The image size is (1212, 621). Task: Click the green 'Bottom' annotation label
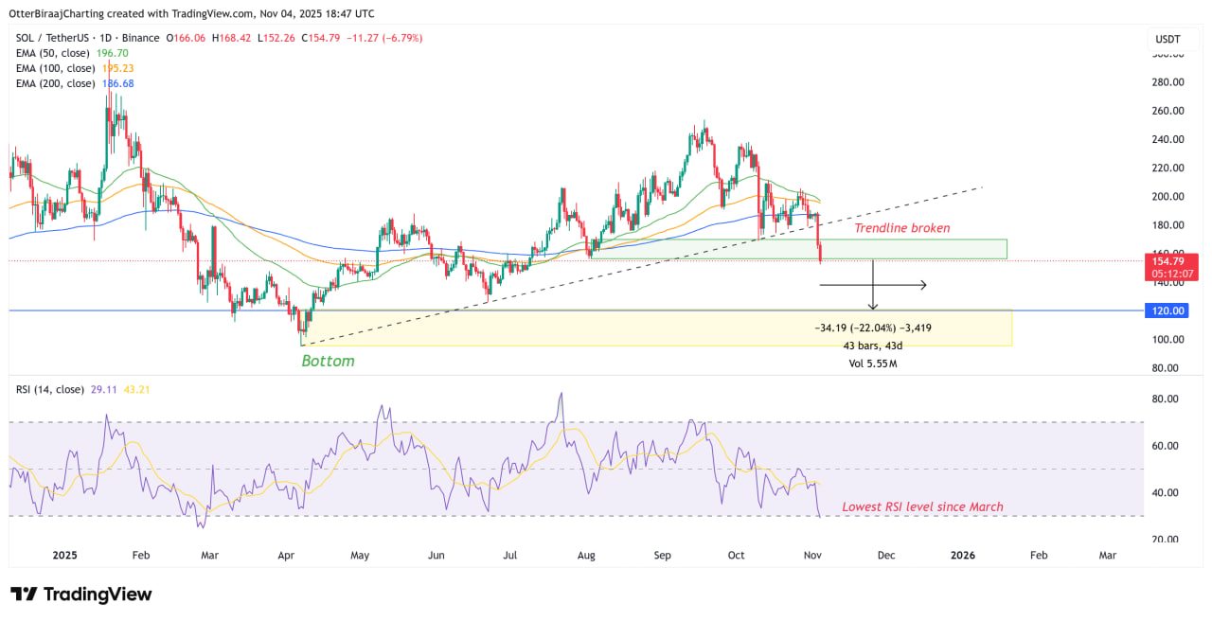[x=328, y=361]
